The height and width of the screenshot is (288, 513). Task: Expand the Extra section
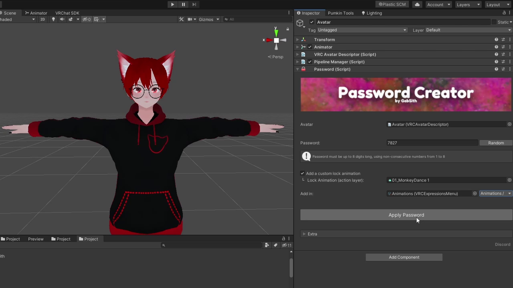pyautogui.click(x=305, y=234)
